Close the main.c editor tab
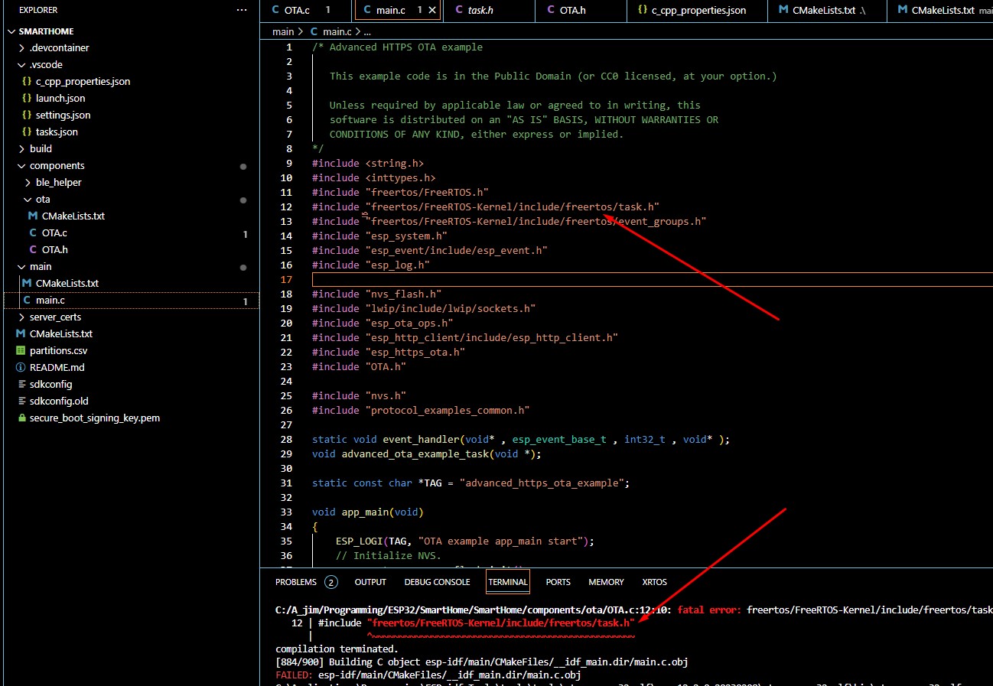 point(432,10)
